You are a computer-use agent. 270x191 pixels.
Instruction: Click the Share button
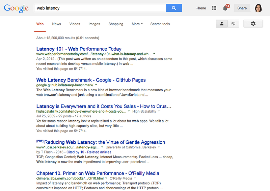coord(242,8)
